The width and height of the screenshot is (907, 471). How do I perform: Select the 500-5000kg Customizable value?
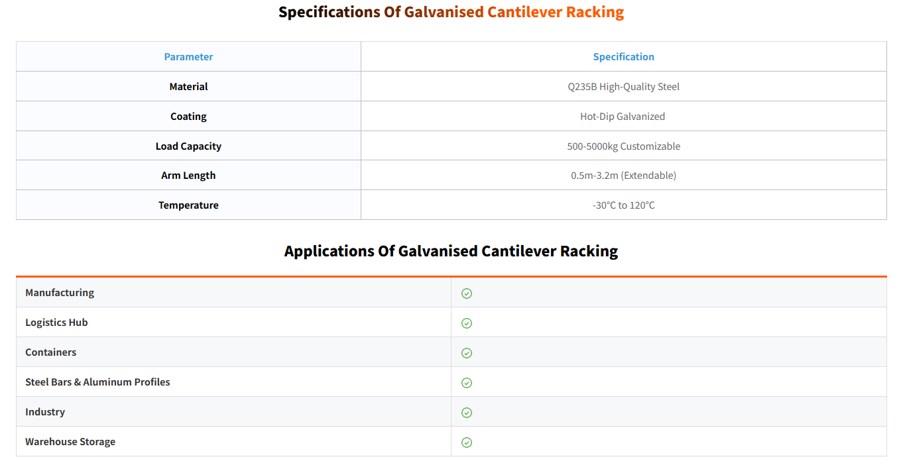623,146
